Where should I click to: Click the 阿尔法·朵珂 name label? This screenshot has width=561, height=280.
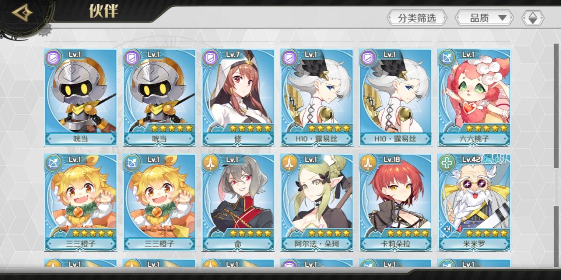coord(317,244)
